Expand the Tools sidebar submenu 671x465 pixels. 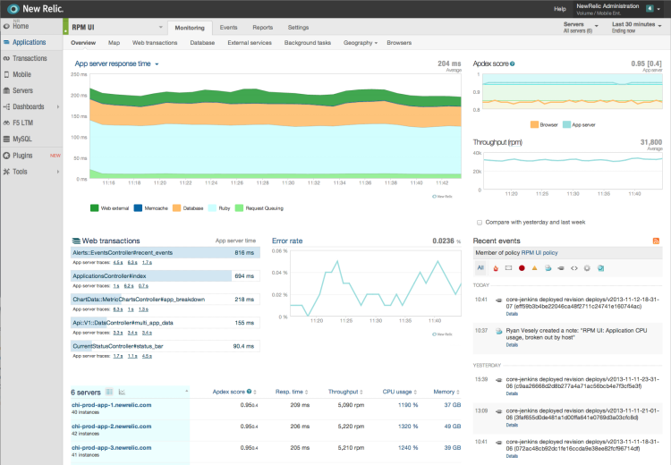(58, 172)
